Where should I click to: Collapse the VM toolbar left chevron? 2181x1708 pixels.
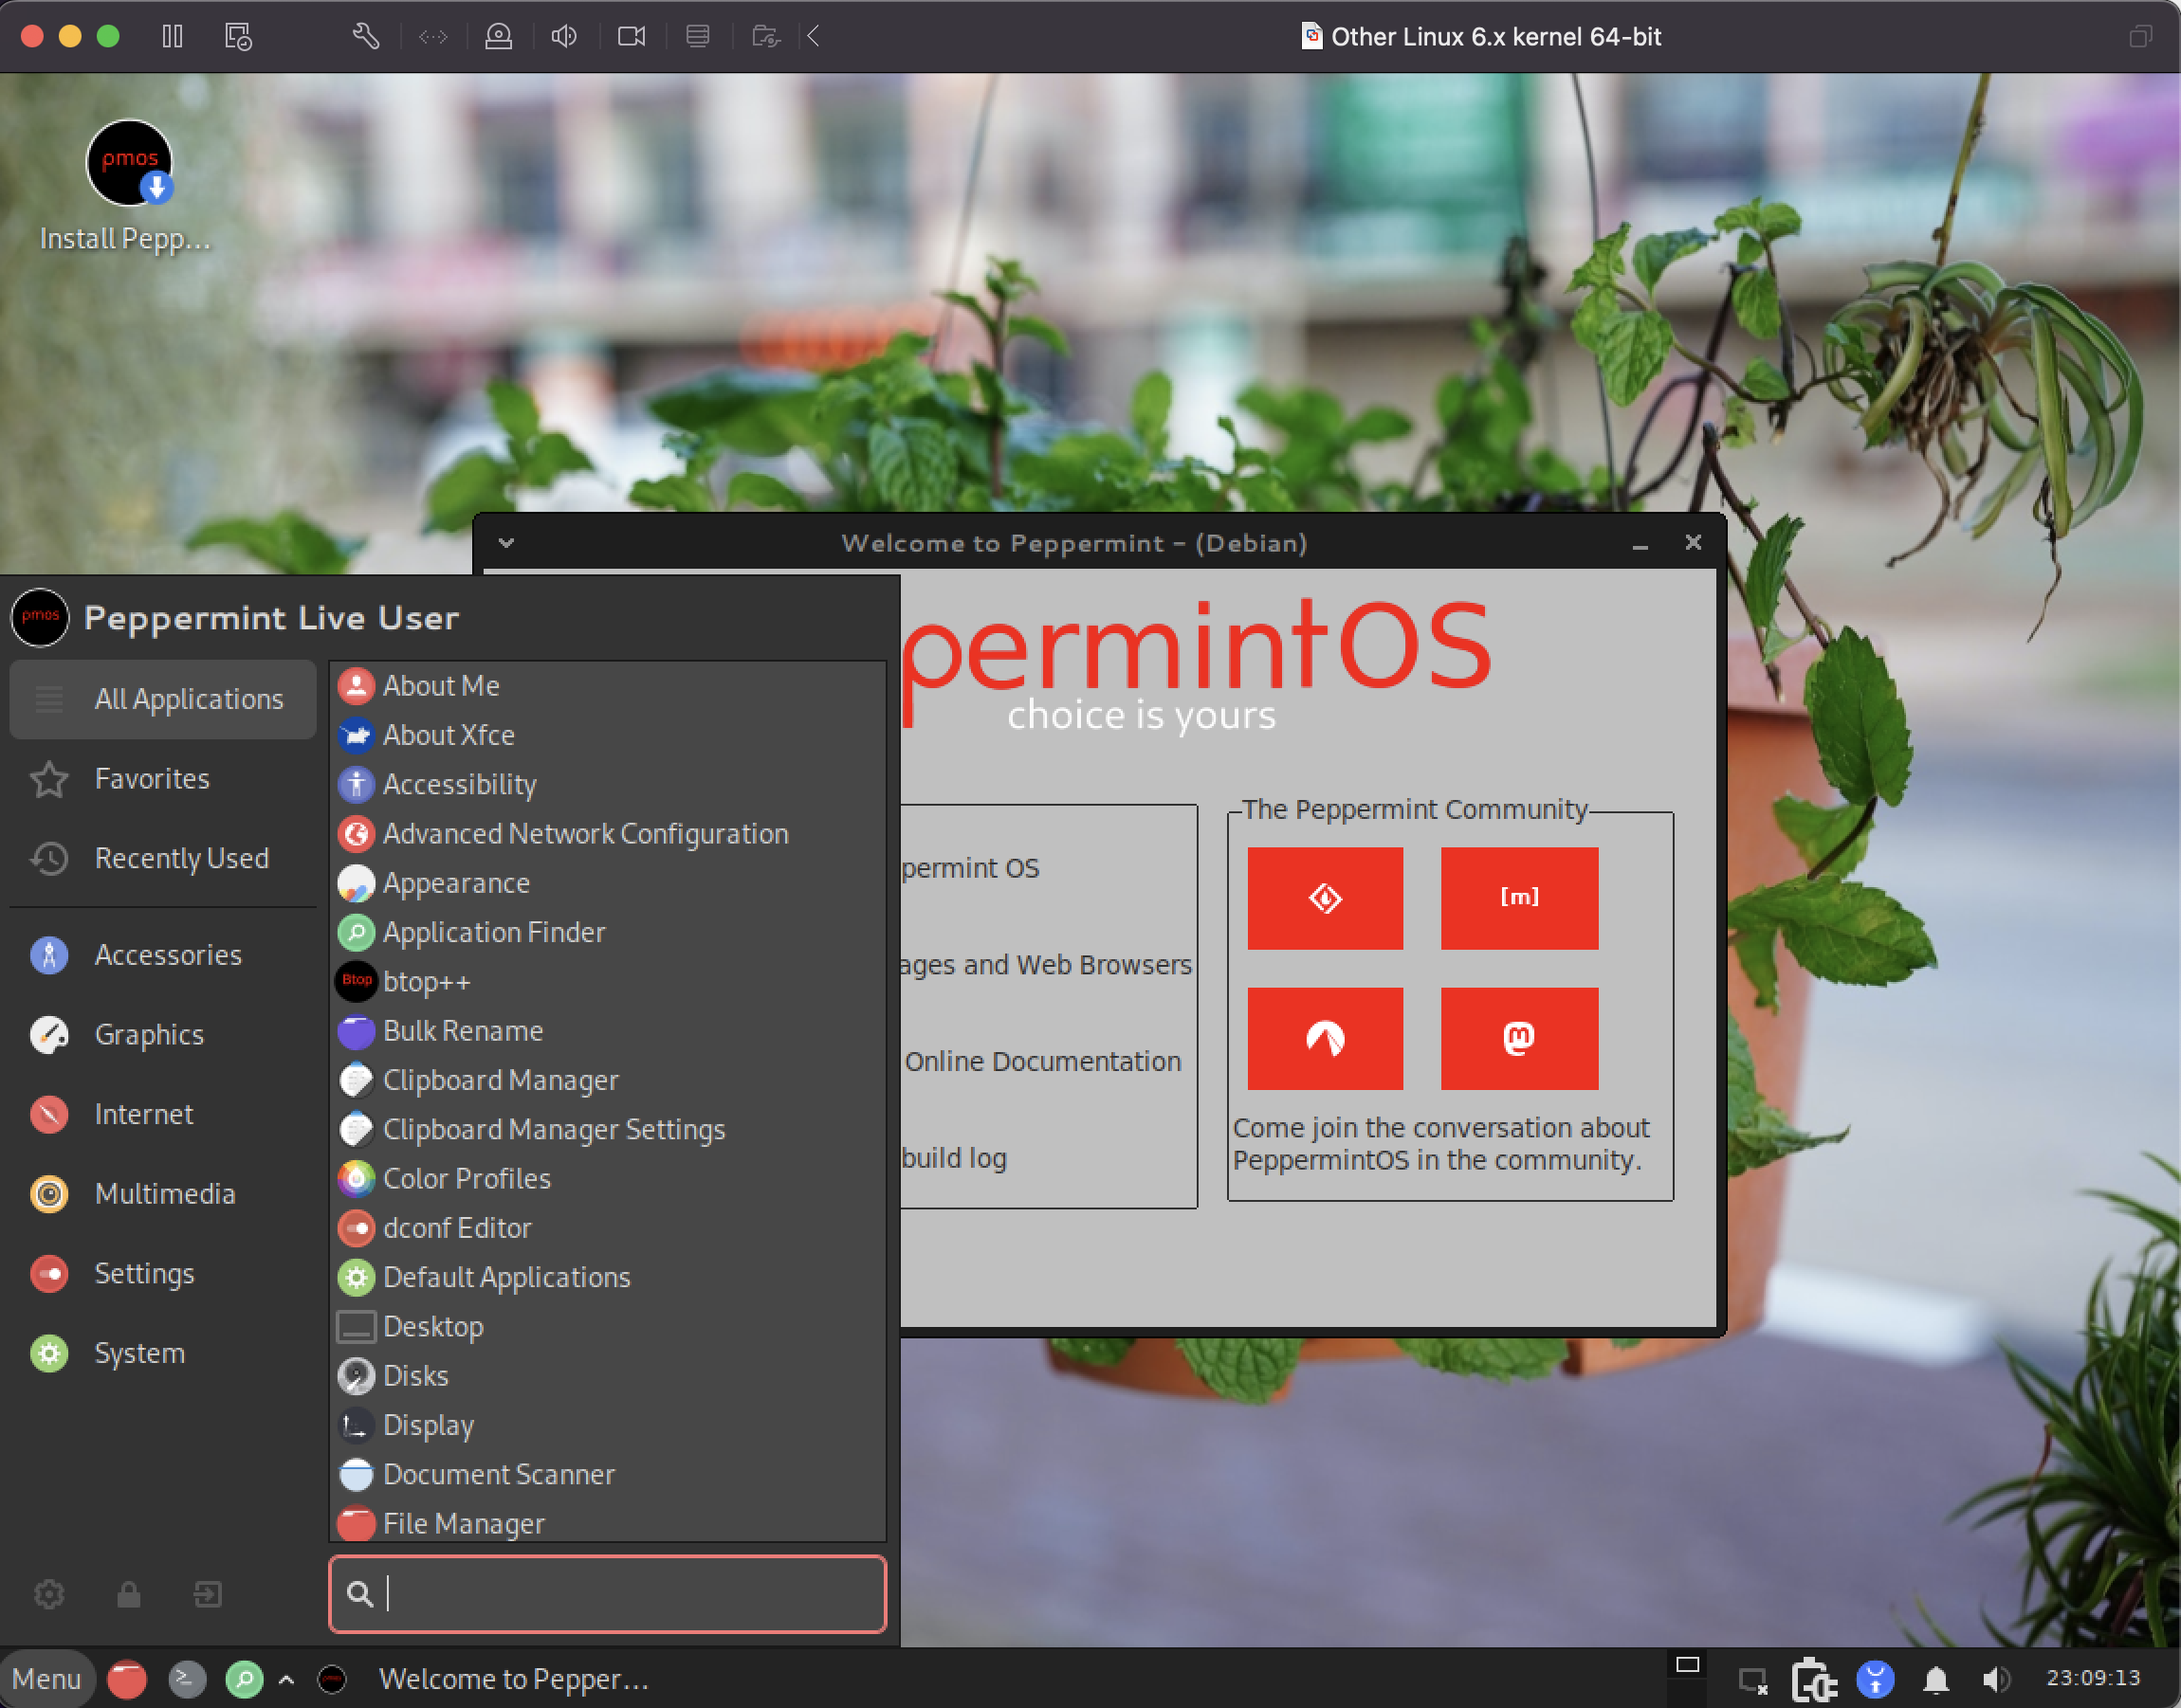[814, 37]
